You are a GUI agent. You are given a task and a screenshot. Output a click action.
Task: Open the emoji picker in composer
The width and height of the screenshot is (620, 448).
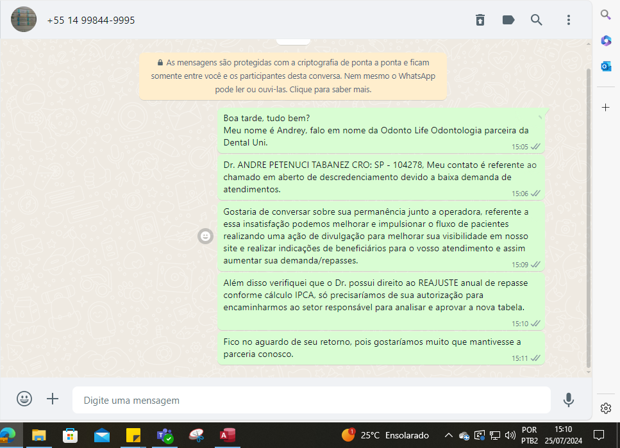tap(24, 399)
